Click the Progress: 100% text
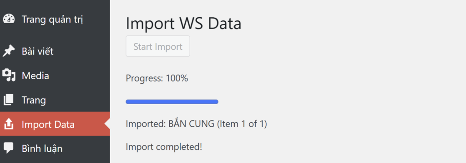Screen dimensions: 466x163 coord(157,78)
